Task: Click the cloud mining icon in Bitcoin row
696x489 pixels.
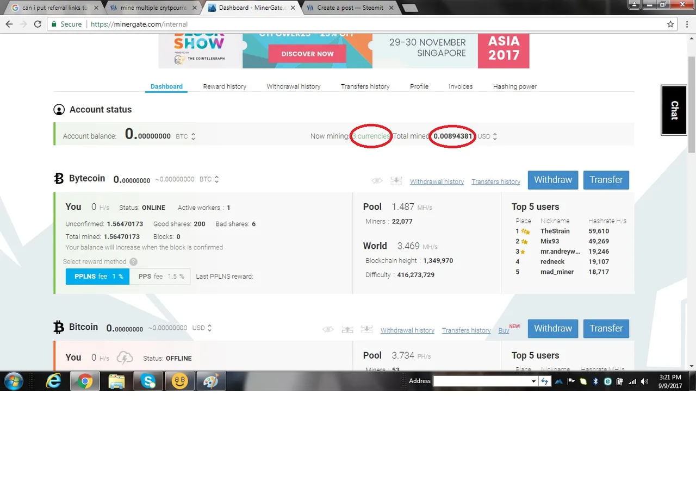Action: coord(125,358)
